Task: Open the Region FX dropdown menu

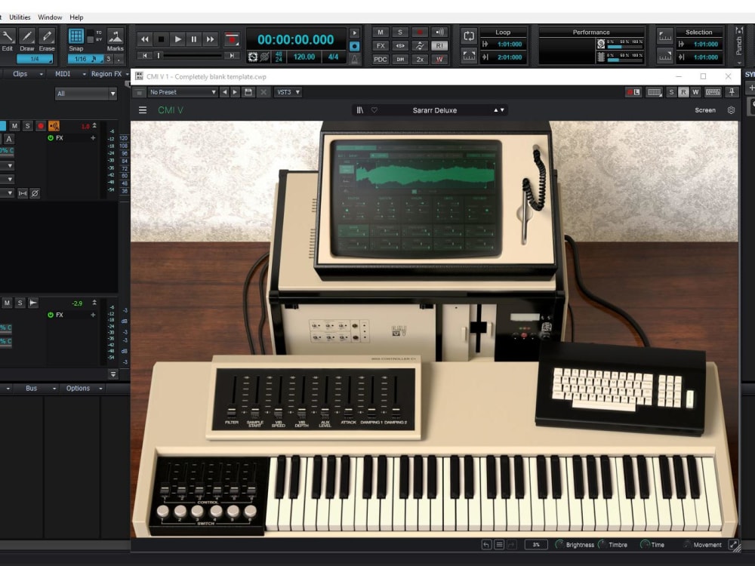Action: click(x=110, y=74)
